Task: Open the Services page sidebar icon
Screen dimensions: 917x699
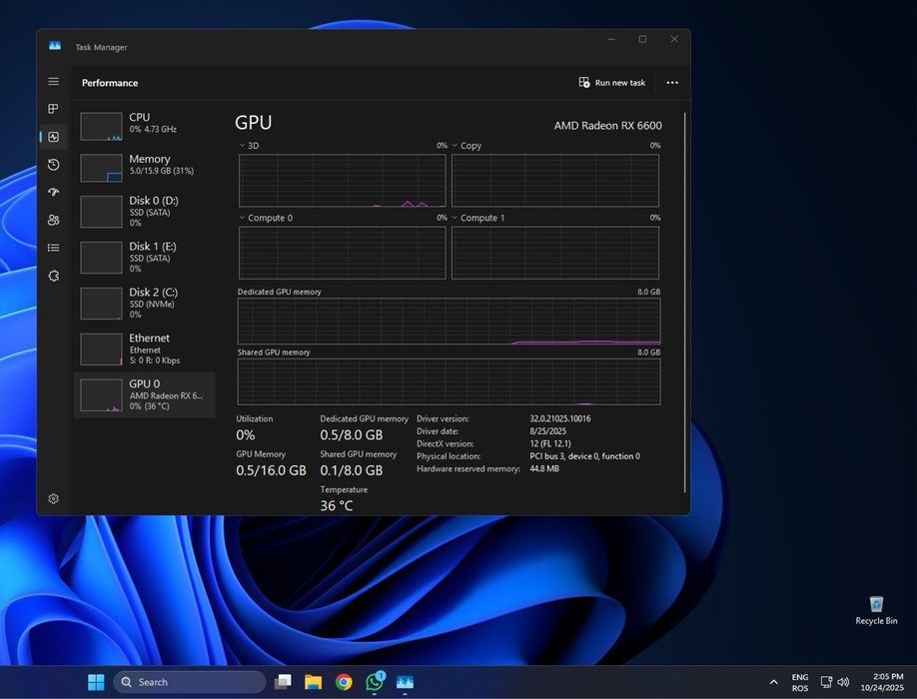Action: (x=53, y=276)
